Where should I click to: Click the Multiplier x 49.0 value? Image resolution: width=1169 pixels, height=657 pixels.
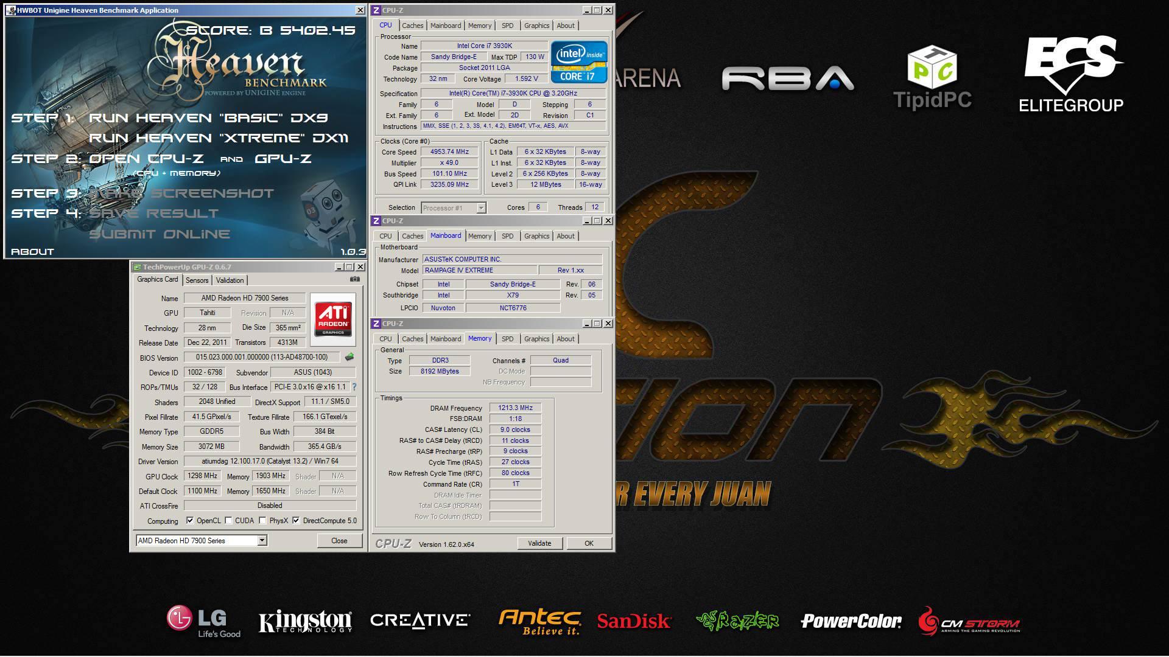(449, 163)
